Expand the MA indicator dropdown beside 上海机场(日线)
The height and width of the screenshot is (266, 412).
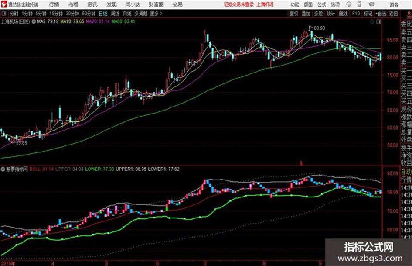pos(34,21)
